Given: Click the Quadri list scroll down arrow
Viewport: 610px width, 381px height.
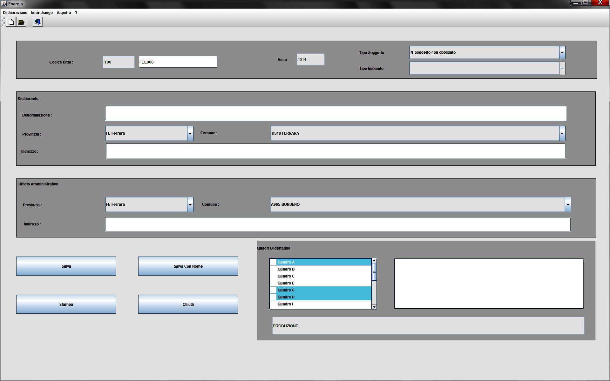Looking at the screenshot, I should (x=374, y=307).
